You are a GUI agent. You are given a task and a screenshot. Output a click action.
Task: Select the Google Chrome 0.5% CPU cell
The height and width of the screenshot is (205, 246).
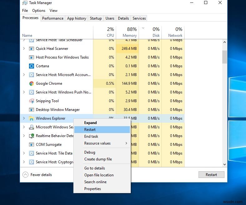(105, 83)
